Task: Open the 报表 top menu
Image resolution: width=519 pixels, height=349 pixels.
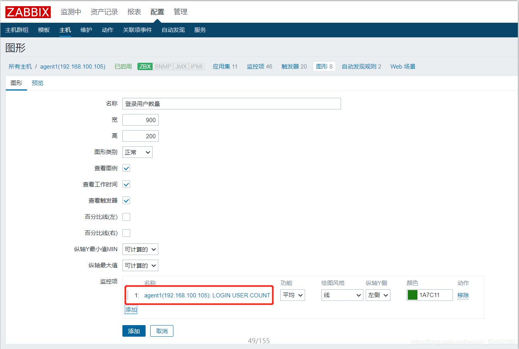Action: click(134, 12)
